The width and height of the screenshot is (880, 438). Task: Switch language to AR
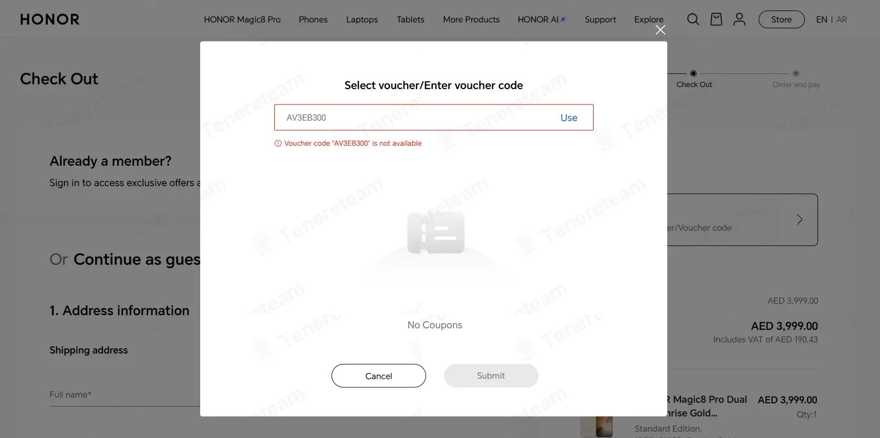point(842,19)
